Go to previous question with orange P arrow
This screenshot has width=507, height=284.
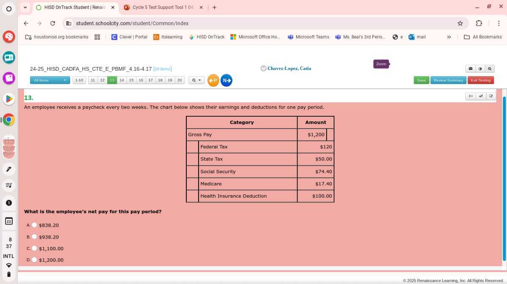213,80
